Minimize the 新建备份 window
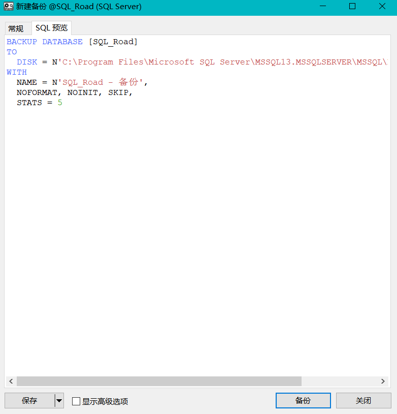This screenshot has height=414, width=397. coord(323,7)
